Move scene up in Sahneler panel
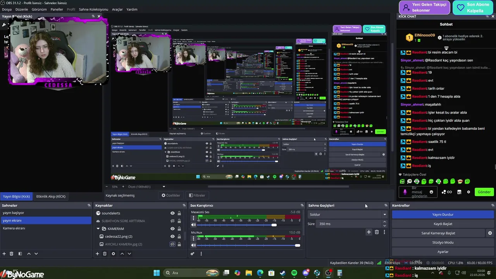The height and width of the screenshot is (279, 496). click(x=29, y=254)
